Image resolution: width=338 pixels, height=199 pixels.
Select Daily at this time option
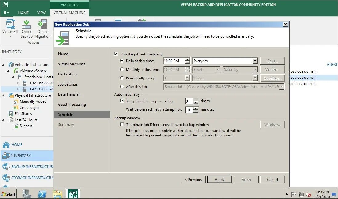pyautogui.click(x=122, y=61)
